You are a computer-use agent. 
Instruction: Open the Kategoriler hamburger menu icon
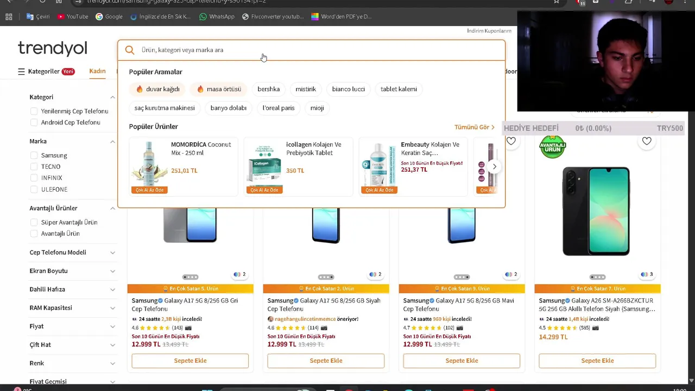coord(21,72)
